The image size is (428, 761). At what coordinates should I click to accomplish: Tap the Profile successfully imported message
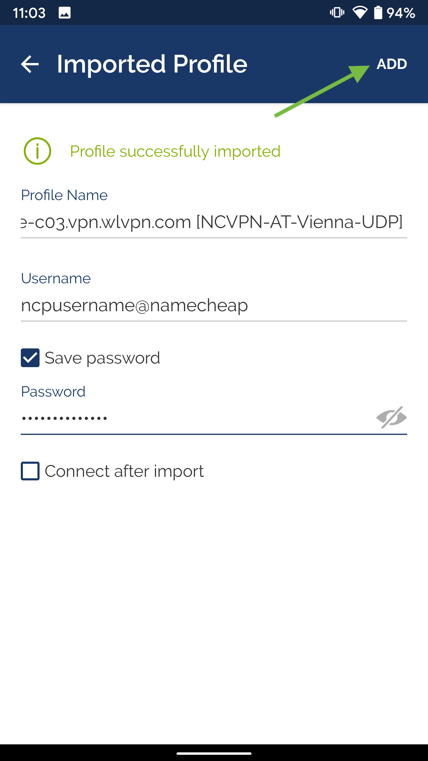175,151
